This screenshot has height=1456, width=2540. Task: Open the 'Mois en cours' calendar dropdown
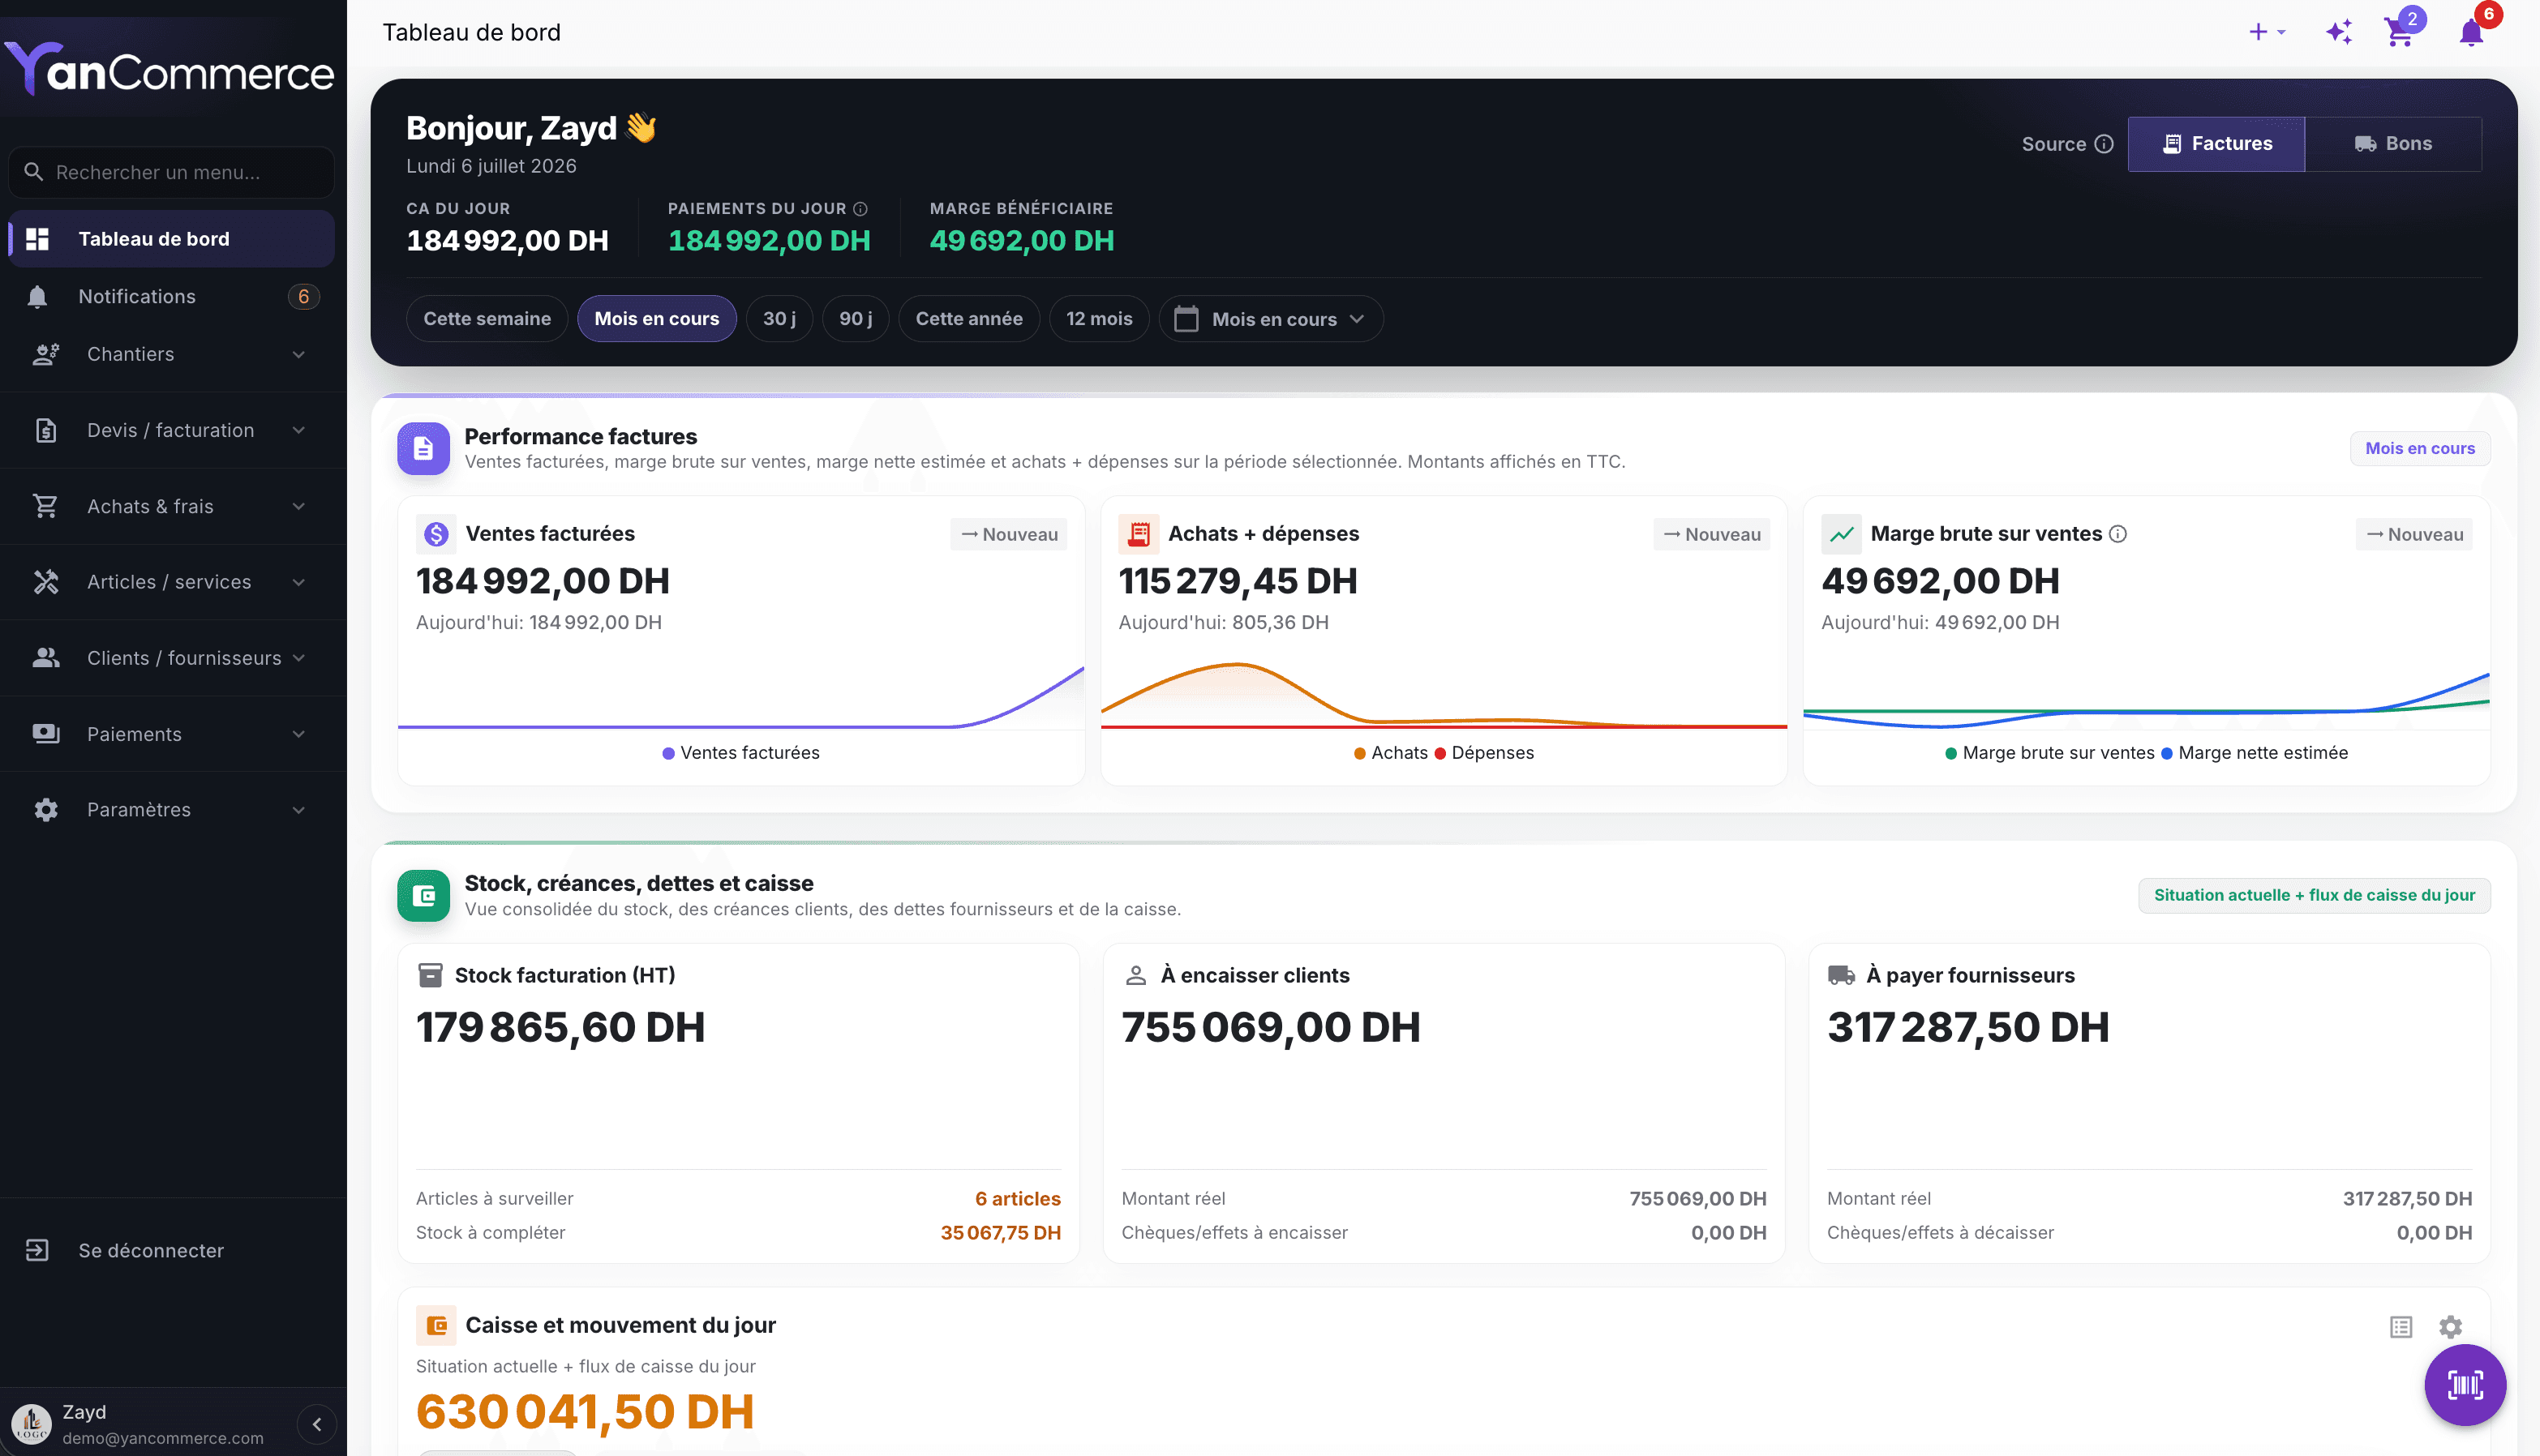[1271, 319]
